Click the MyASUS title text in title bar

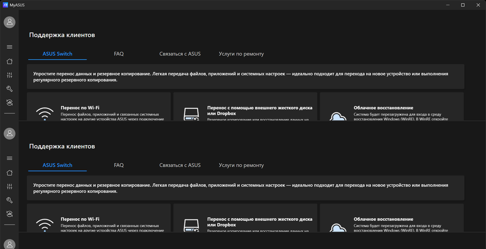(x=17, y=5)
